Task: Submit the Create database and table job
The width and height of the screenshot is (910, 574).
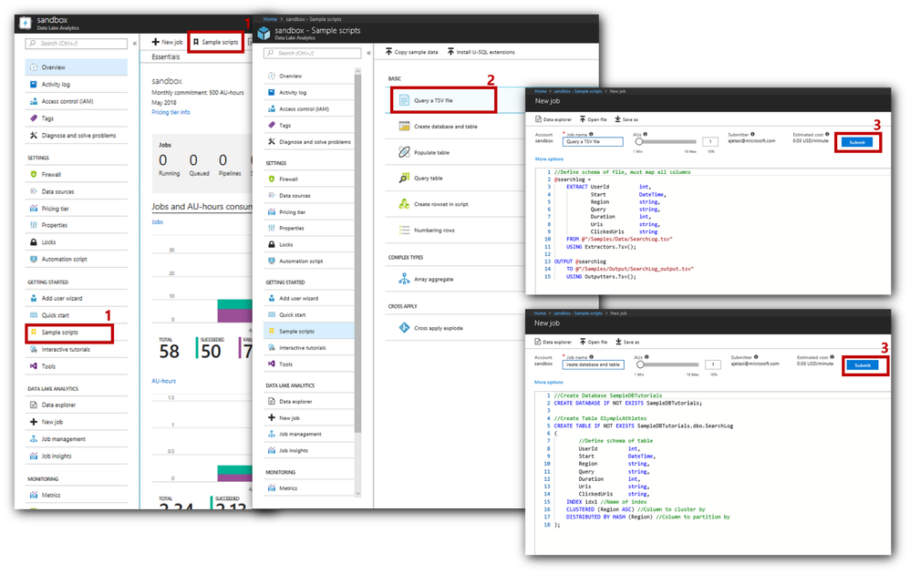Action: (x=863, y=365)
